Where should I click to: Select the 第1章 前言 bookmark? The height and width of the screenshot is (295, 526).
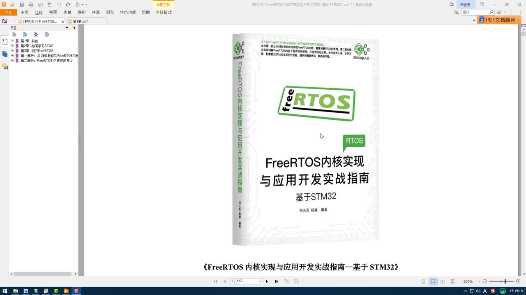click(x=29, y=41)
